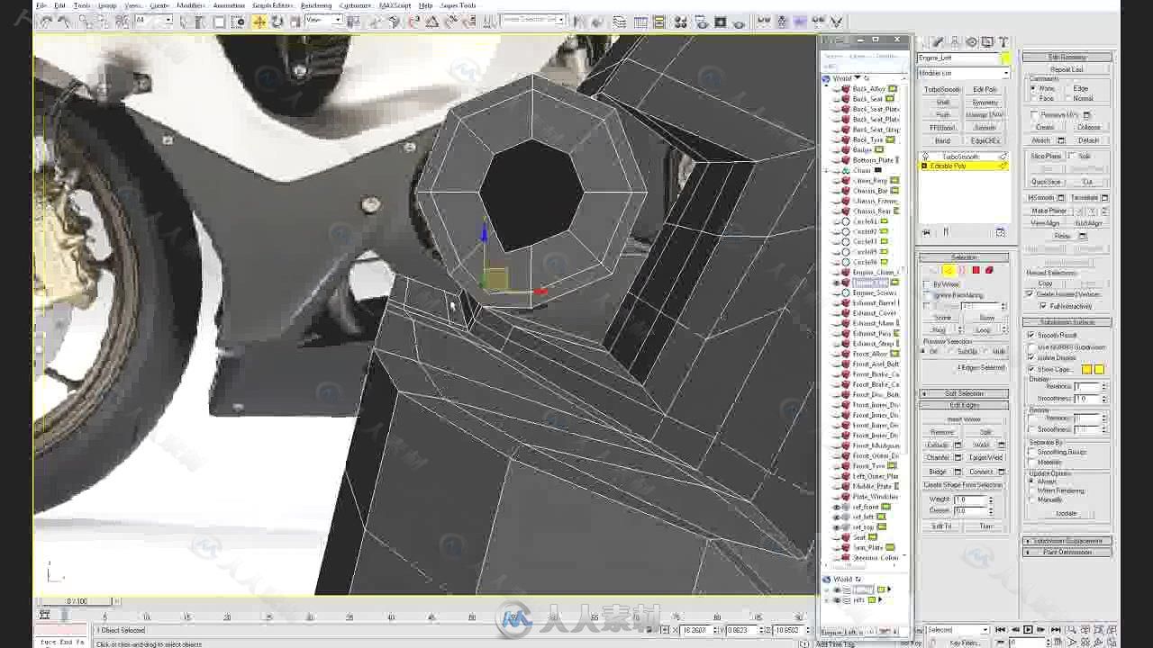
Task: Click first yellow Show Cage color swatch
Action: pos(1087,369)
